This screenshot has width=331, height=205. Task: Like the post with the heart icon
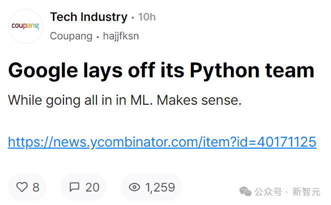pyautogui.click(x=22, y=188)
